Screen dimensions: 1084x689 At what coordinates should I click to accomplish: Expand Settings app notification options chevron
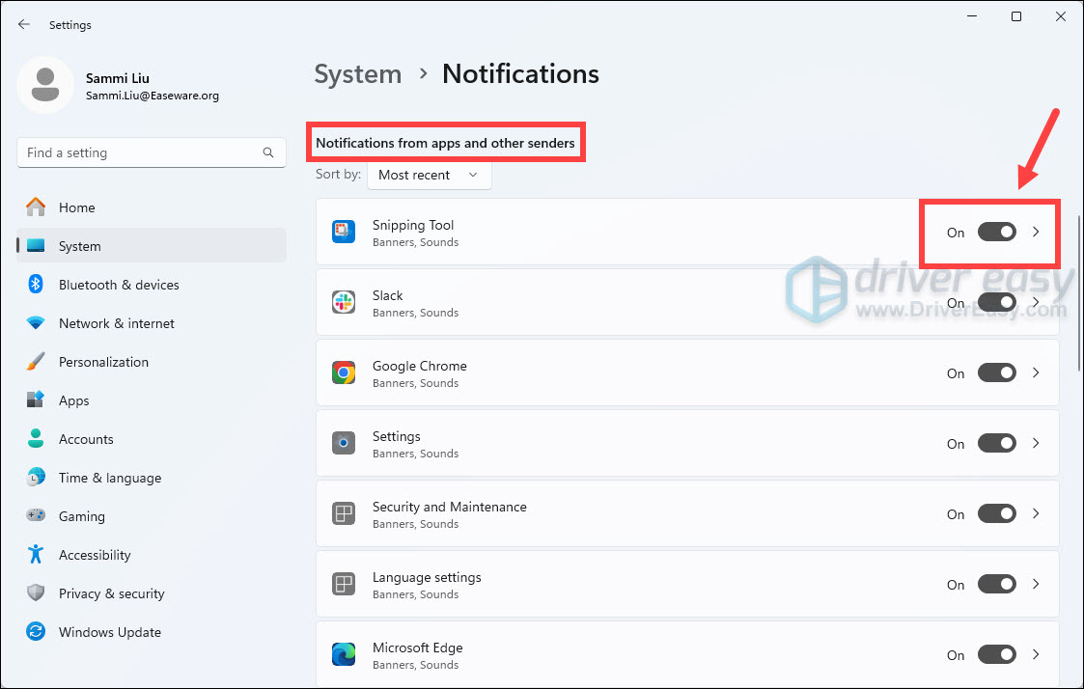point(1036,443)
